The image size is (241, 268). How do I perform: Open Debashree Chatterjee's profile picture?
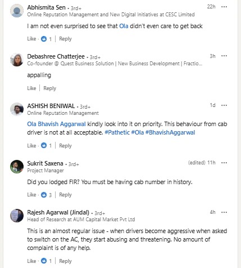click(x=17, y=60)
